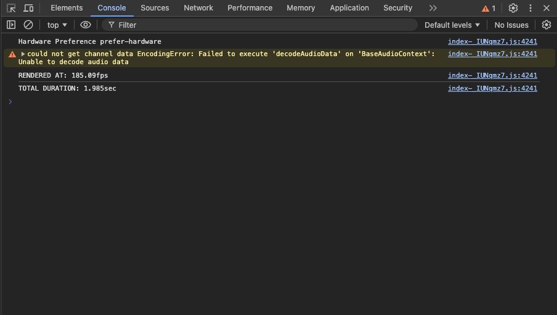Click the No Issues indicator

coord(511,25)
